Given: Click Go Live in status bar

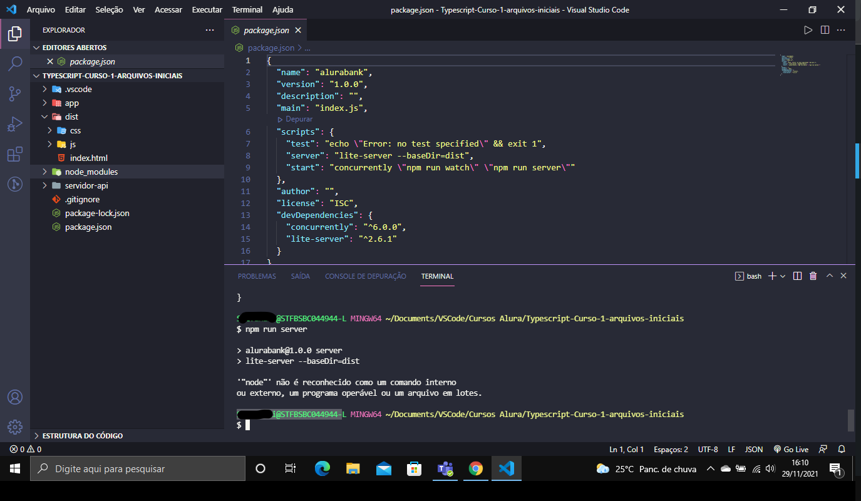Looking at the screenshot, I should [791, 450].
